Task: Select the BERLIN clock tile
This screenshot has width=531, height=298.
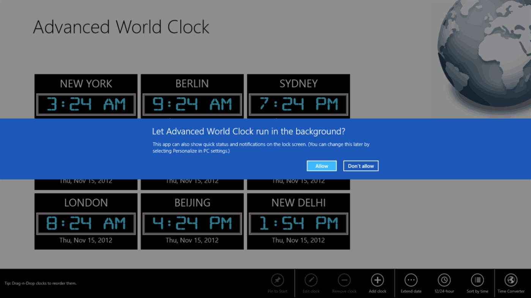Action: coord(192,95)
